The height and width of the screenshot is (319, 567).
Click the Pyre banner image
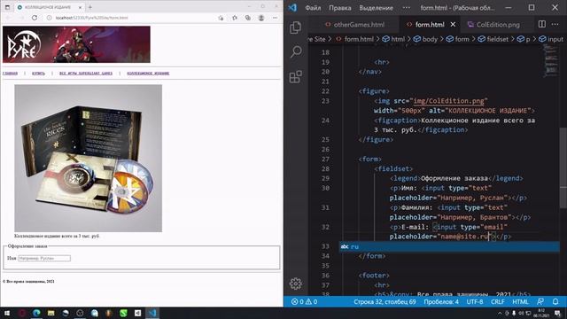click(76, 44)
